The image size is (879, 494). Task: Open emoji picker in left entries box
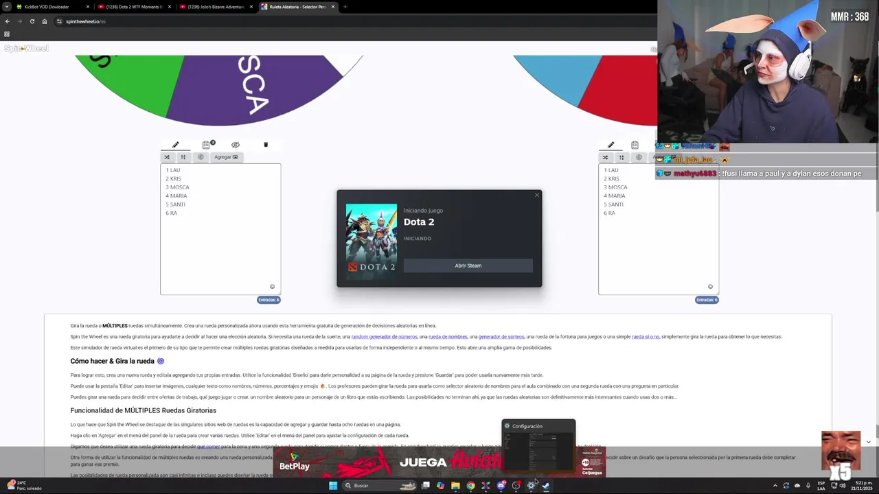[272, 287]
